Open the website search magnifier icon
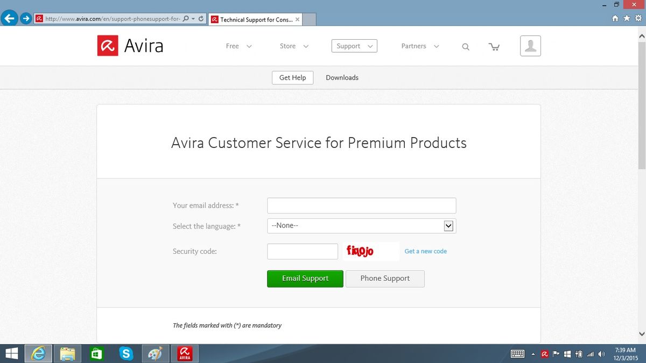The image size is (646, 363). click(466, 47)
